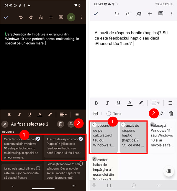
Task: Open three-dot overflow menu in dark phone
Action: (81, 17)
